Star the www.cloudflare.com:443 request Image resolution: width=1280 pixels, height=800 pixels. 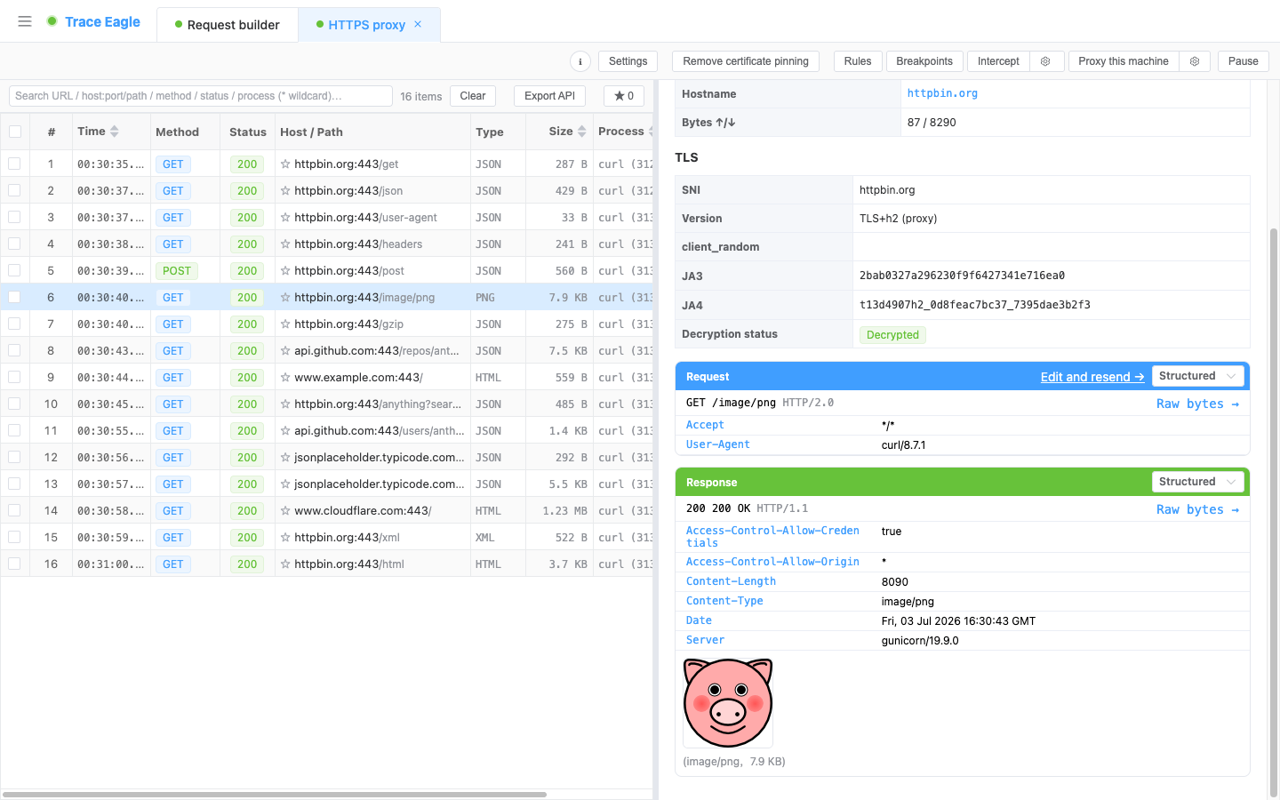(x=285, y=510)
